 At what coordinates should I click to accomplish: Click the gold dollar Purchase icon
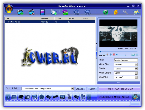click(x=116, y=12)
